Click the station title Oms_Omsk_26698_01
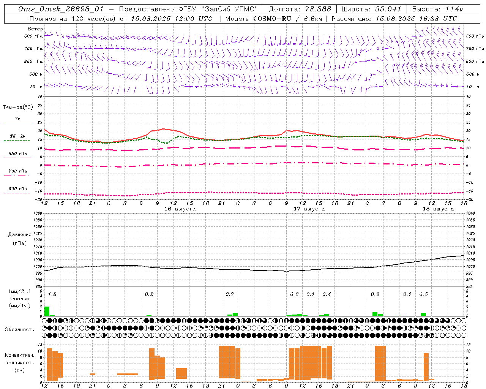Screen dimensions: 486x389 [60, 9]
